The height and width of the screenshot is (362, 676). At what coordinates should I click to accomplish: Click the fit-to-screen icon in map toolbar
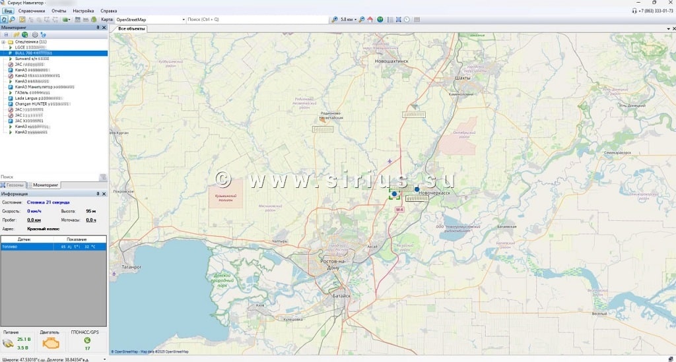pos(398,20)
